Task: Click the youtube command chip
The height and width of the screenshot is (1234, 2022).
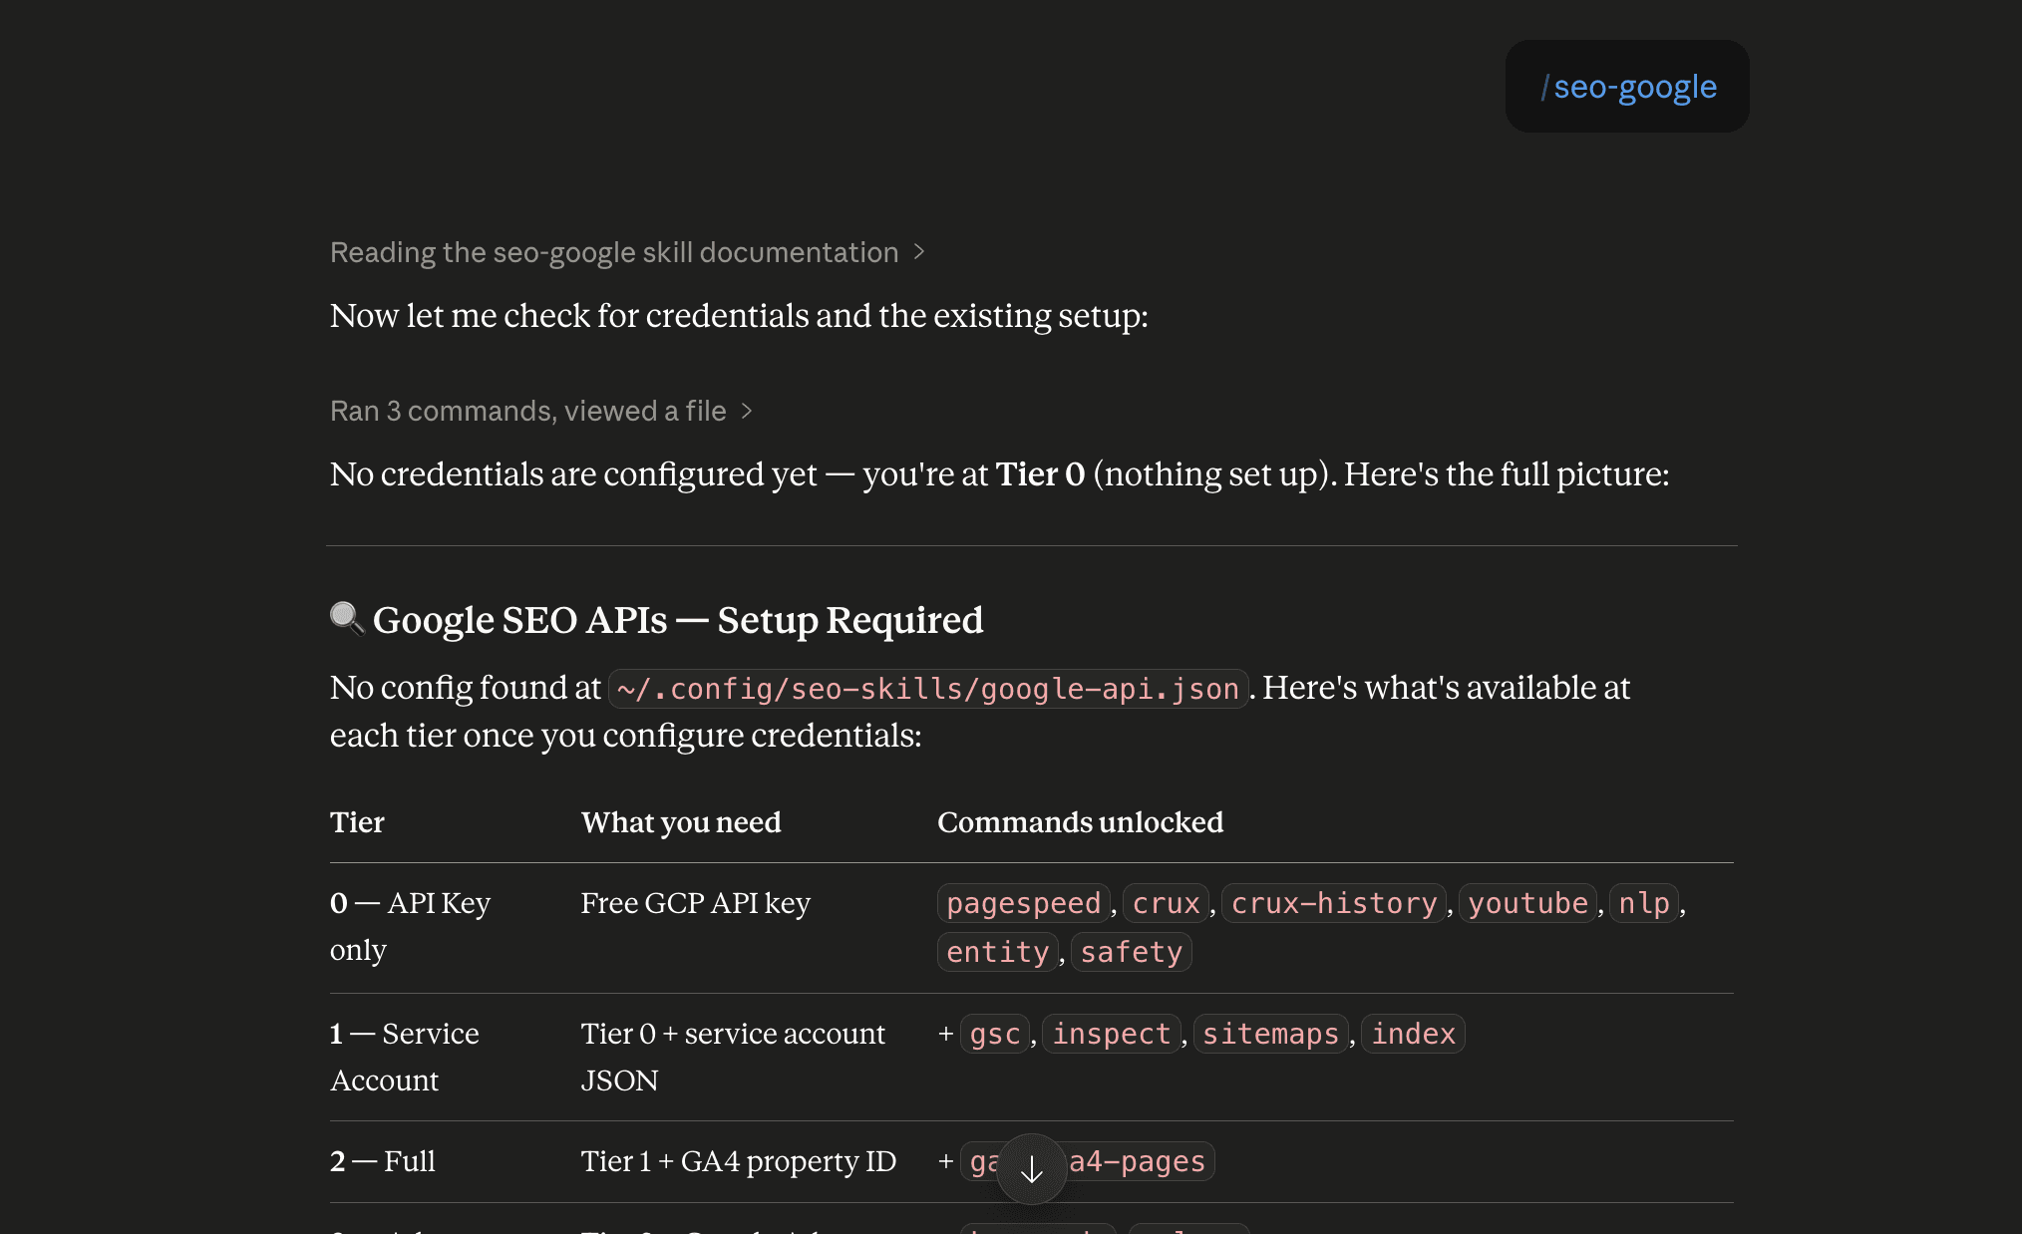Action: [x=1528, y=903]
